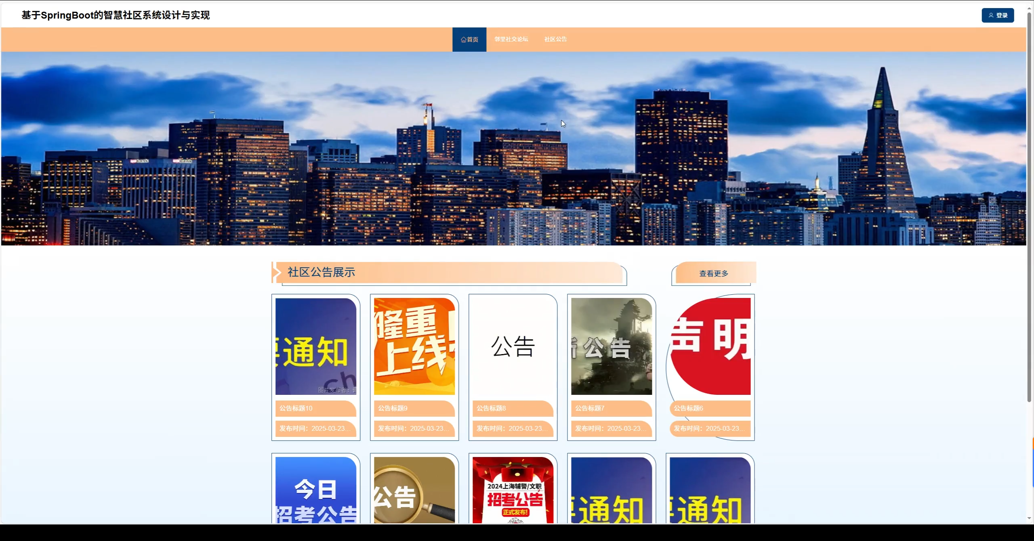Click the red circle 公告标题6 image
This screenshot has width=1034, height=541.
click(x=710, y=346)
